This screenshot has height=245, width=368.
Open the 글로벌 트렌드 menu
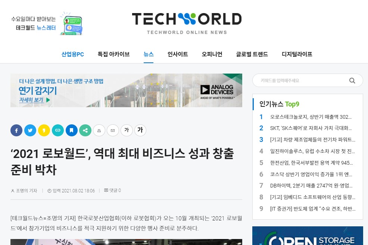(x=252, y=54)
